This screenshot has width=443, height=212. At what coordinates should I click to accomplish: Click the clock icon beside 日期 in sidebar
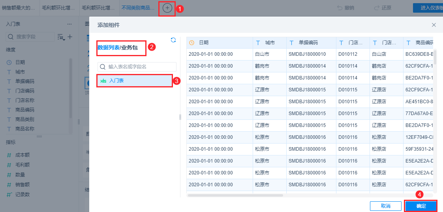pos(9,62)
